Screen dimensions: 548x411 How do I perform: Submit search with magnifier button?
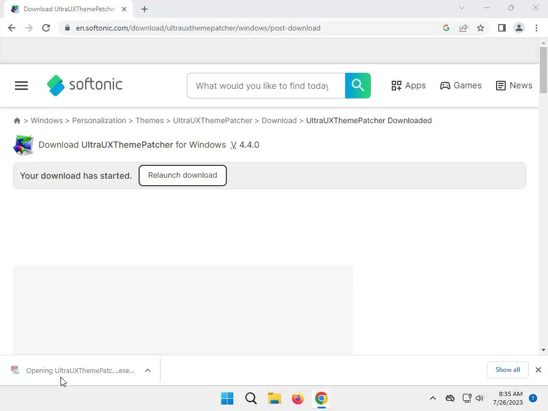358,86
